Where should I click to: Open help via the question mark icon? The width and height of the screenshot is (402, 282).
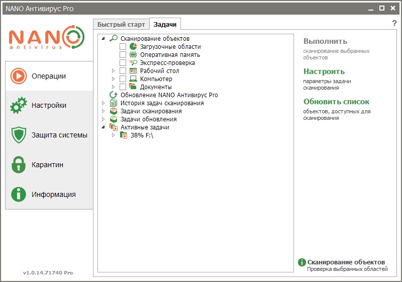pyautogui.click(x=394, y=23)
